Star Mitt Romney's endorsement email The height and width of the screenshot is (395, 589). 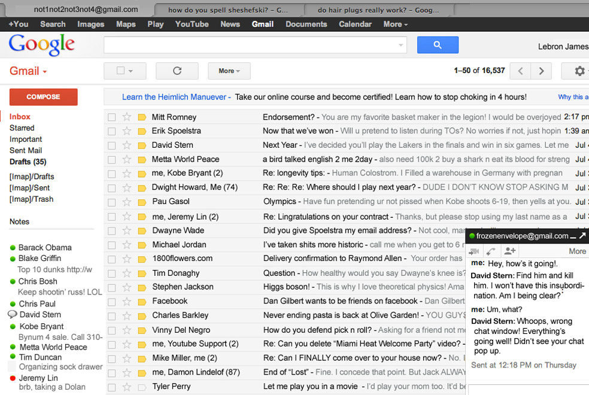(126, 117)
